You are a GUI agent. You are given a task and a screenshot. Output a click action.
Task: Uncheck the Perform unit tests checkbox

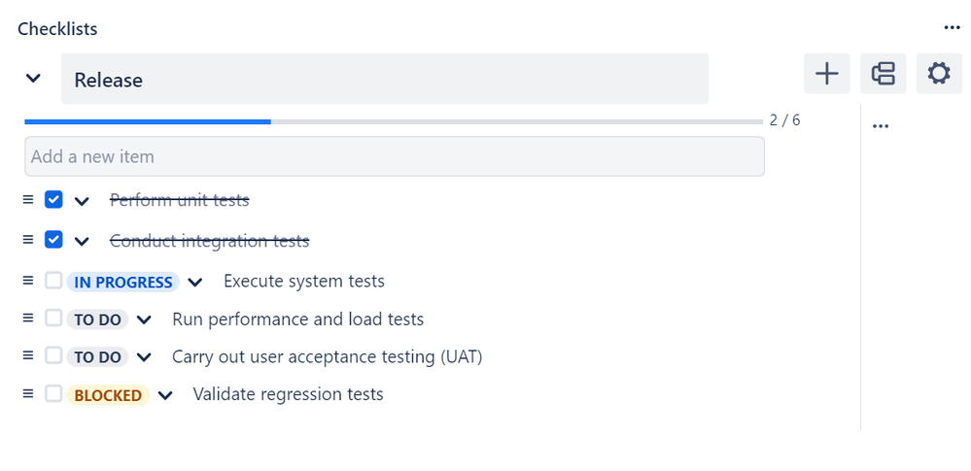click(54, 200)
